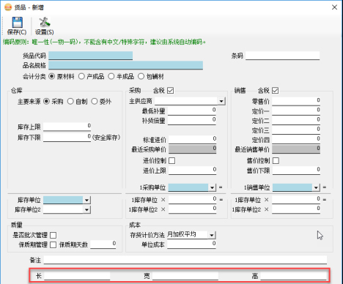Click the app icon in title bar
This screenshot has height=284, width=343.
point(8,7)
